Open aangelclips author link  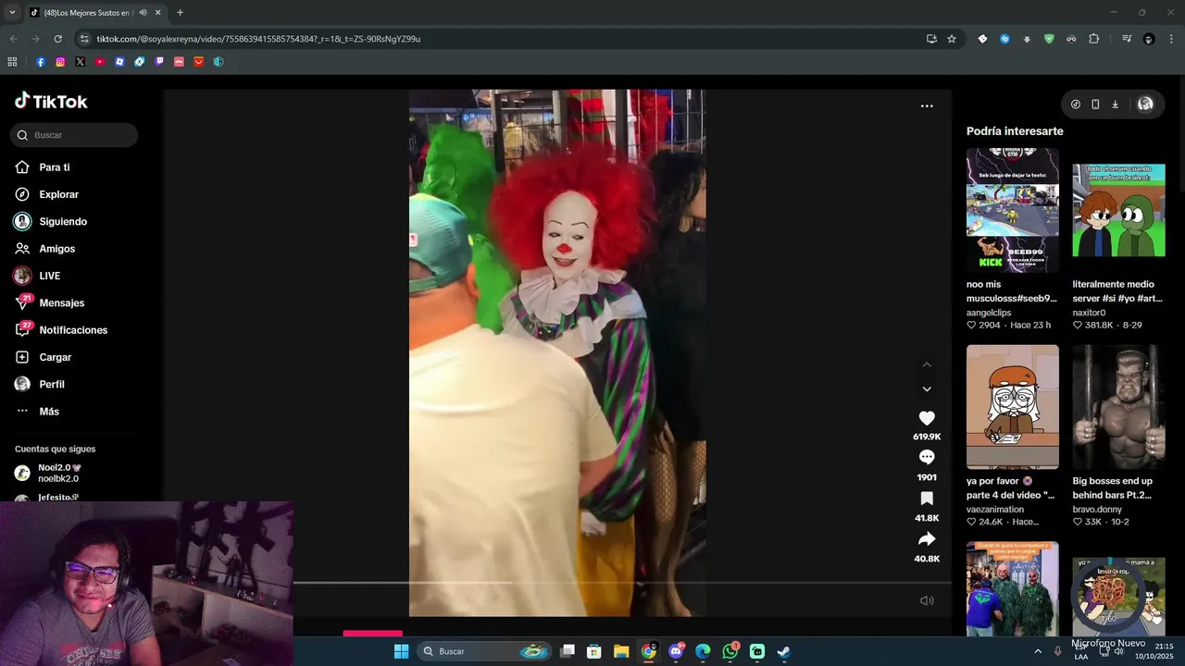(x=989, y=313)
